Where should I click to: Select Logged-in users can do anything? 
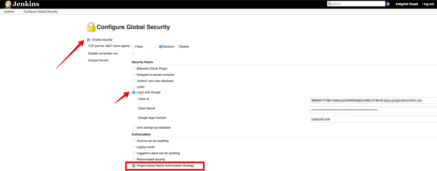click(134, 153)
